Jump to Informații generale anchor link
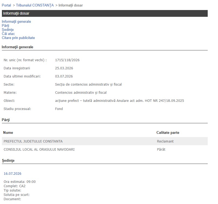 tap(16, 22)
